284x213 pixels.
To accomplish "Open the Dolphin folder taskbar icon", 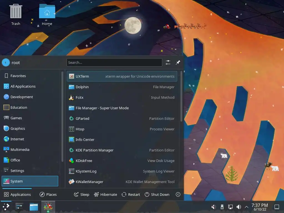I will (34, 207).
